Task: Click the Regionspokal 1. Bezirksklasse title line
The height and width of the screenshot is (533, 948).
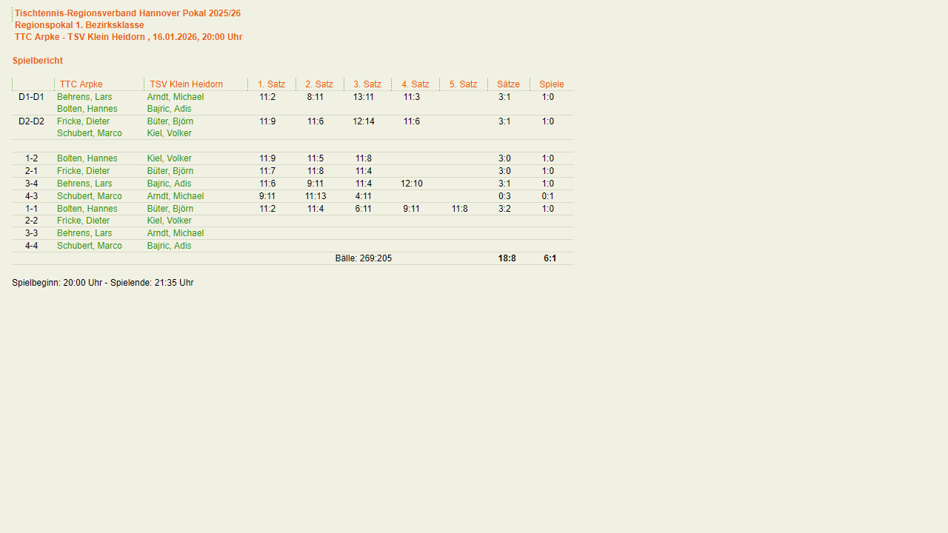Action: click(79, 25)
